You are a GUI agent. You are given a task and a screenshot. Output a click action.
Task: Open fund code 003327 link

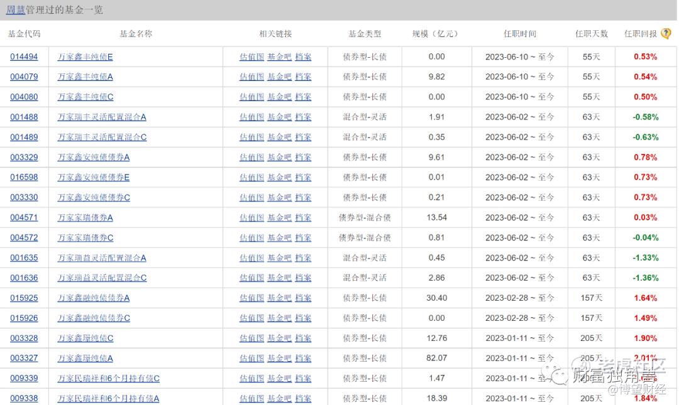click(x=24, y=359)
